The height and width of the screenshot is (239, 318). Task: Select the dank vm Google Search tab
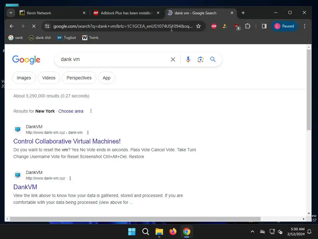point(201,13)
